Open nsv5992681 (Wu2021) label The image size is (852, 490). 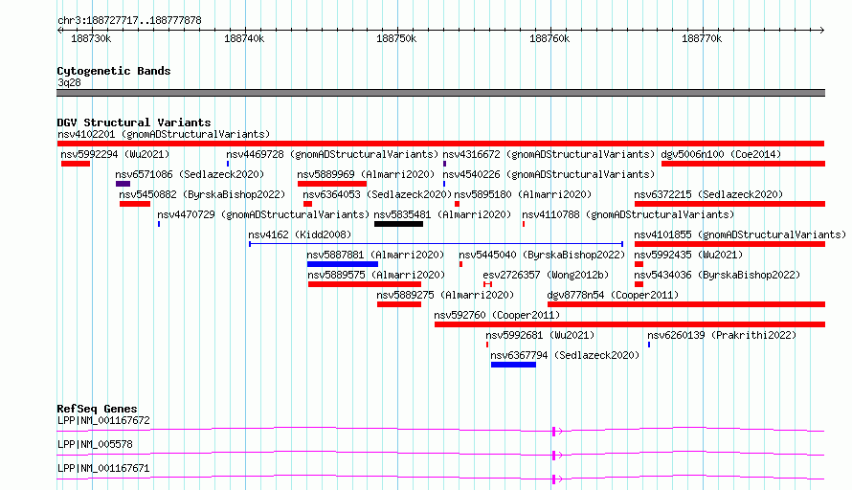click(x=540, y=335)
